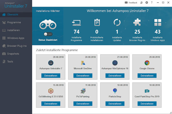Click the Installierte Updates refresh icon
The width and height of the screenshot is (172, 114).
tap(117, 23)
